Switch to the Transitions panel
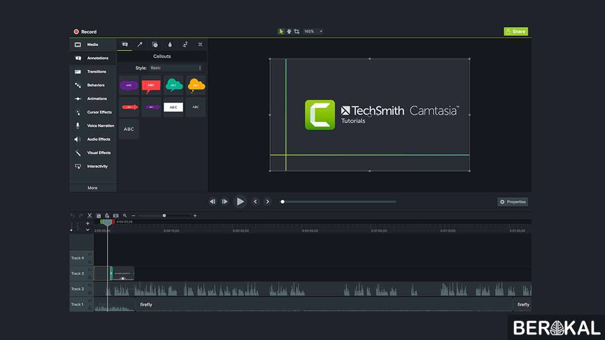 (x=93, y=71)
